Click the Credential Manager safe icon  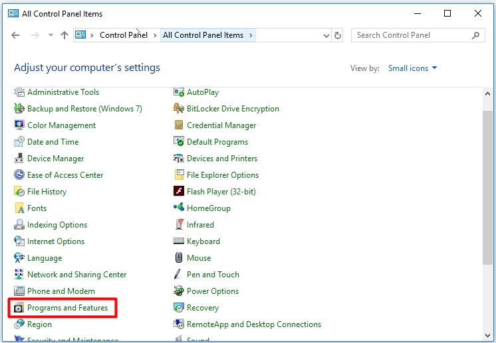(x=179, y=125)
